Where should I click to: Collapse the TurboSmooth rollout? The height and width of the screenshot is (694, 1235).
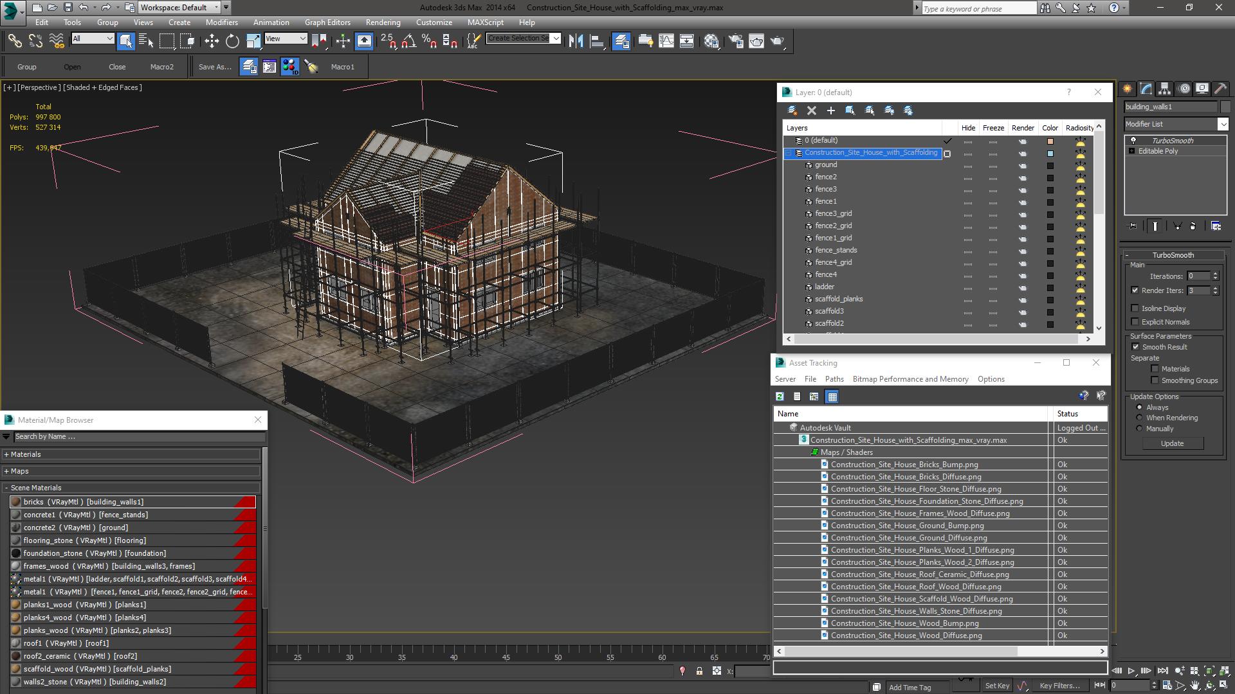[x=1173, y=255]
